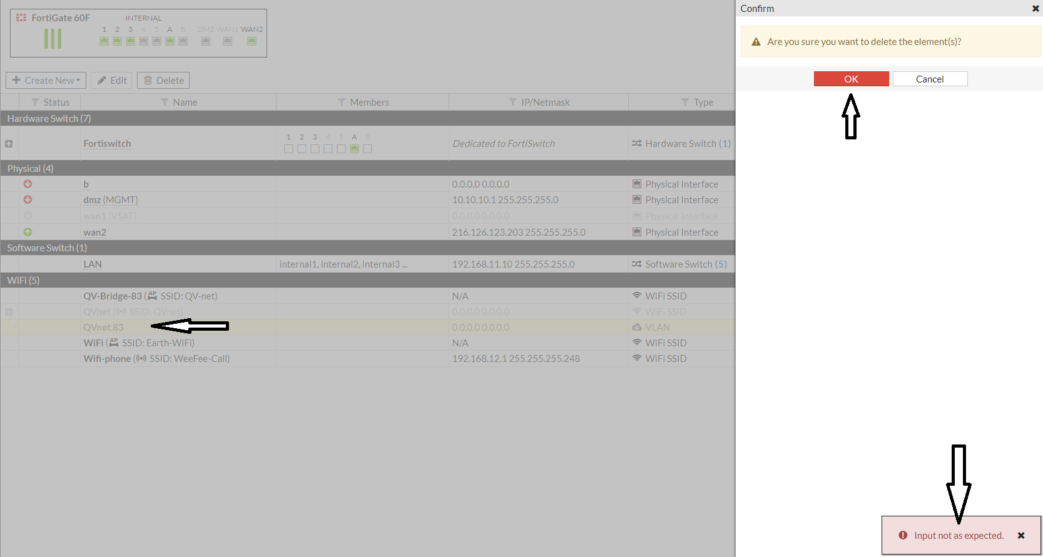Click the Software Switch type icon for LAN

(x=637, y=264)
